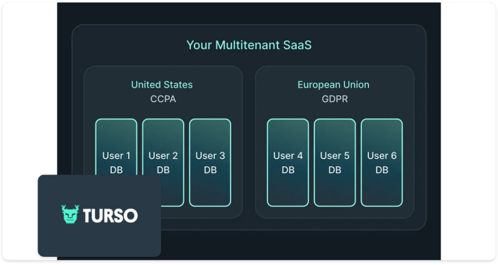Click the CCPA label
The width and height of the screenshot is (498, 265).
[x=163, y=99]
